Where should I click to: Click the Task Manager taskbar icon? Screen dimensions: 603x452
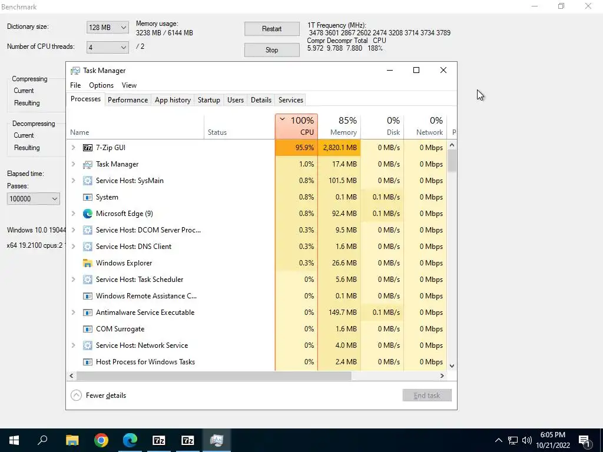[217, 440]
